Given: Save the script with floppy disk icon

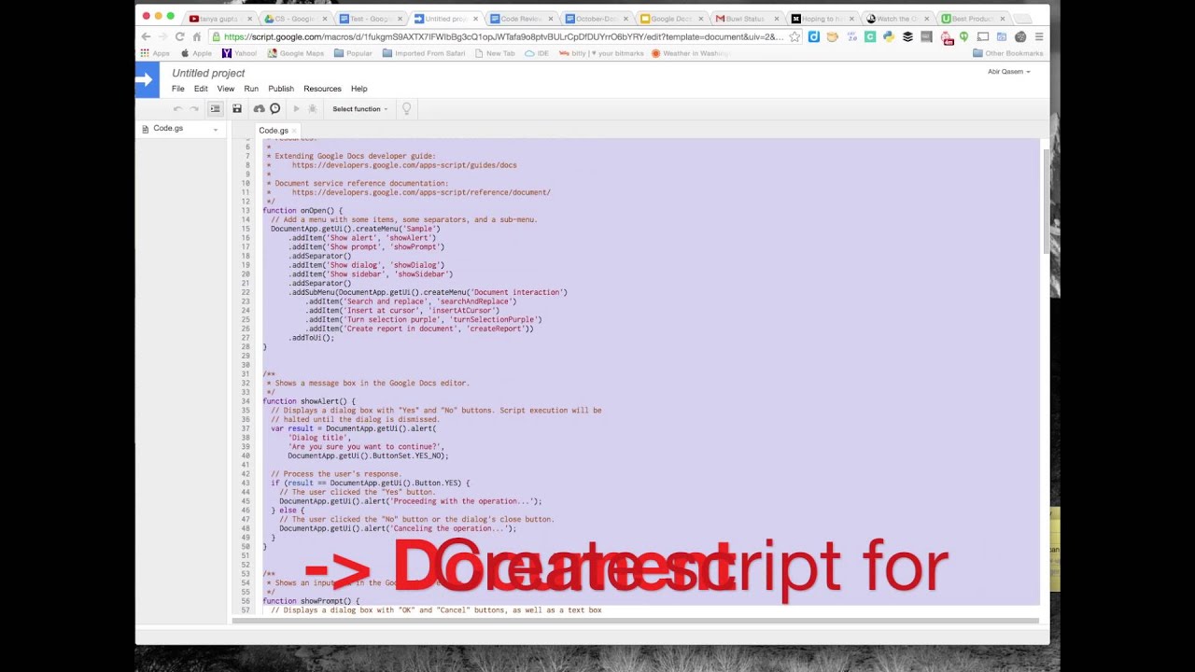Looking at the screenshot, I should pyautogui.click(x=237, y=109).
